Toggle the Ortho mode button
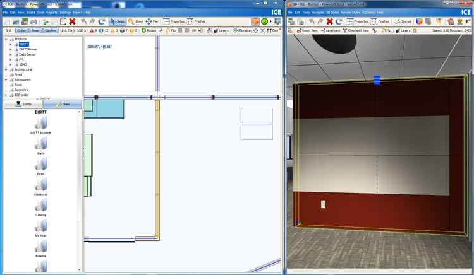Viewport: 474px width, 275px height. coord(21,30)
